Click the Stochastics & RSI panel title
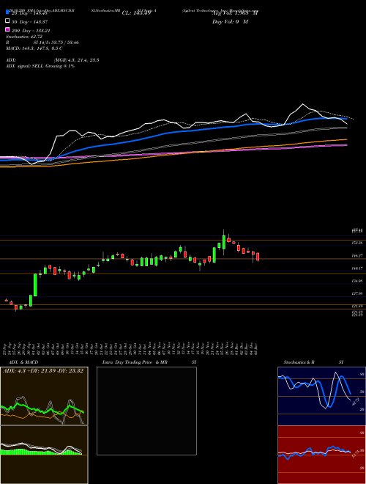366x484 pixels. pos(313,362)
